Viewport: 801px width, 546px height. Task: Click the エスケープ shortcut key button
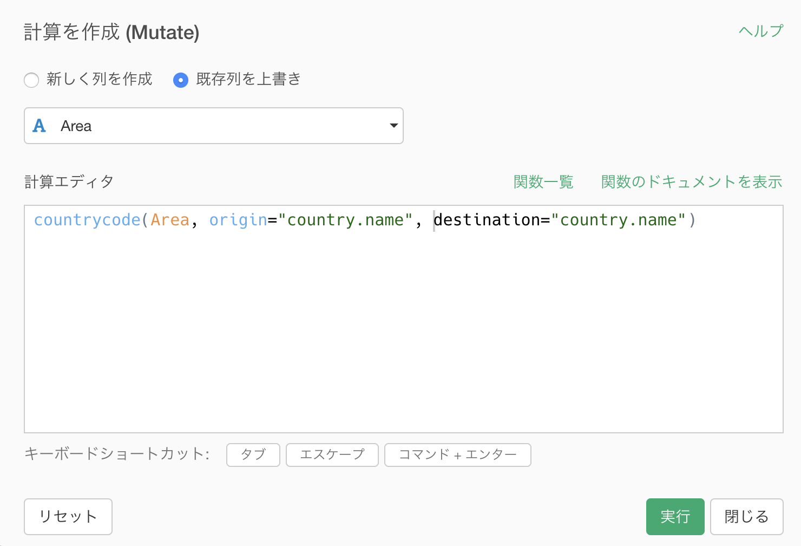(x=332, y=454)
